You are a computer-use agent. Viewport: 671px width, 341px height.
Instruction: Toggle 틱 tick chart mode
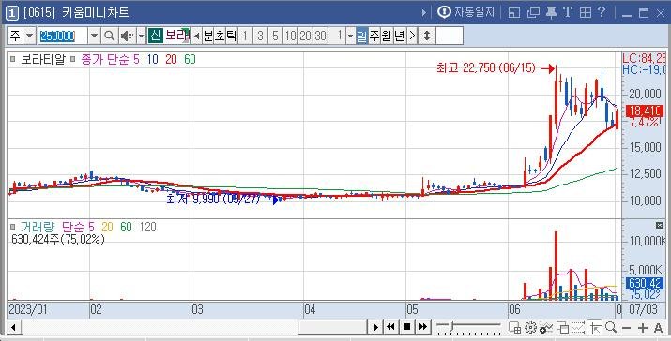coord(231,36)
